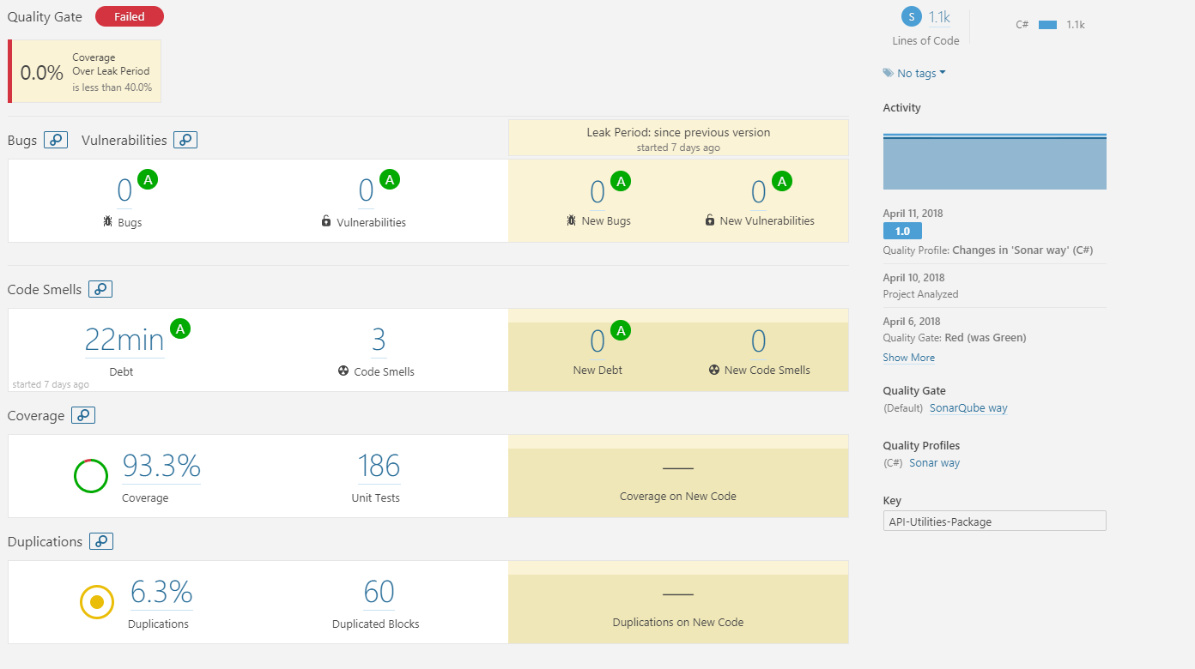This screenshot has width=1195, height=669.
Task: Open the Code Smells history icon
Action: coord(100,289)
